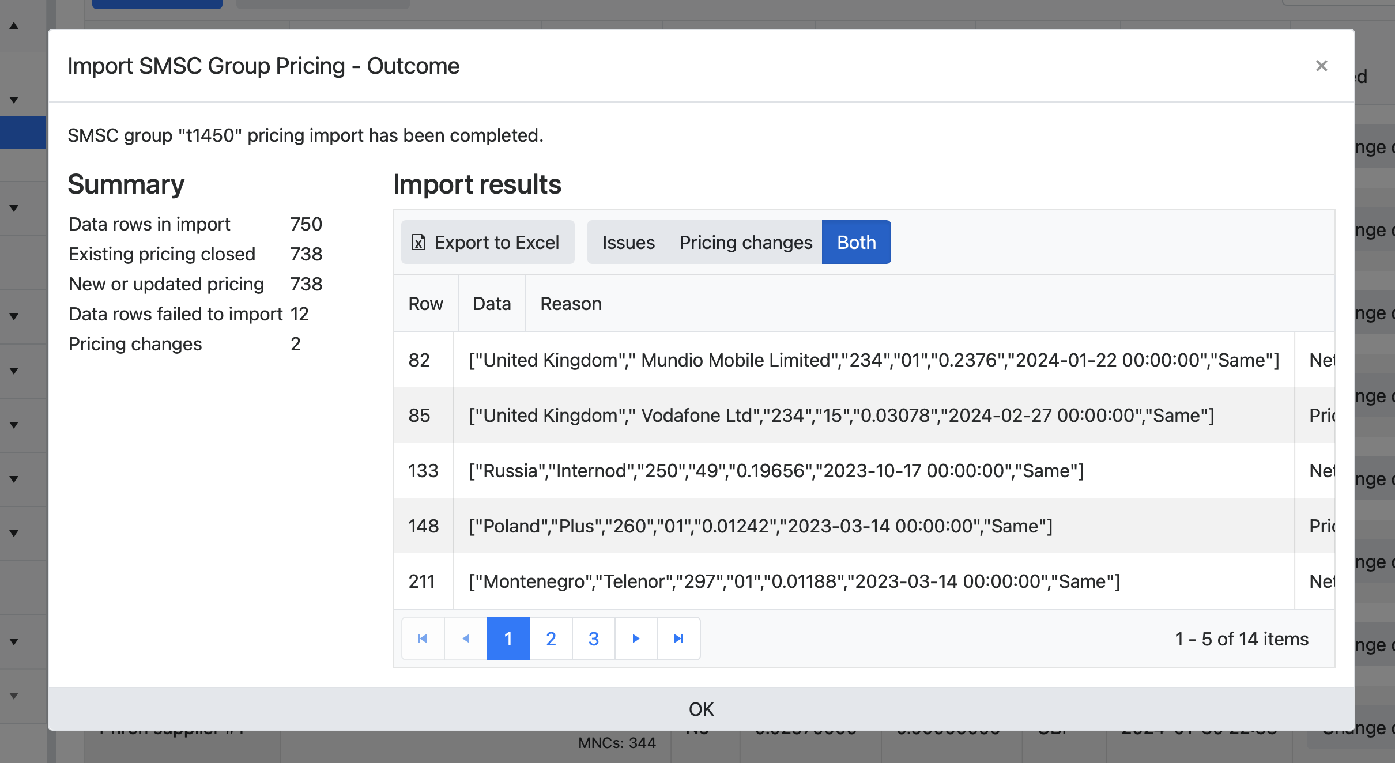Navigate to the first page
The image size is (1395, 763).
[423, 638]
